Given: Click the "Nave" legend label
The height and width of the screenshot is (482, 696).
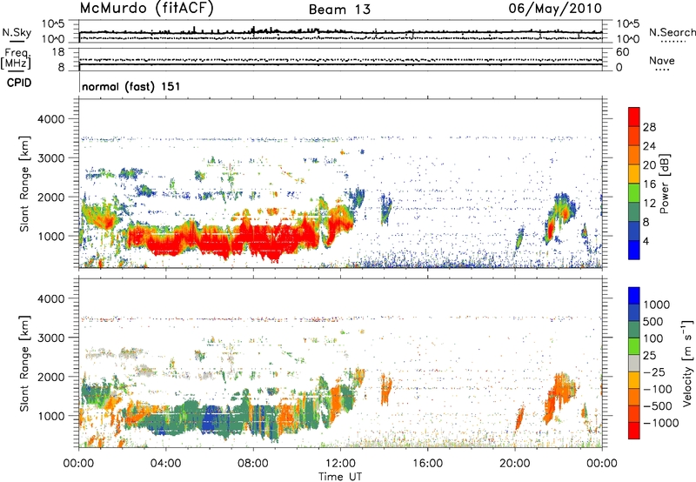Looking at the screenshot, I should 661,60.
